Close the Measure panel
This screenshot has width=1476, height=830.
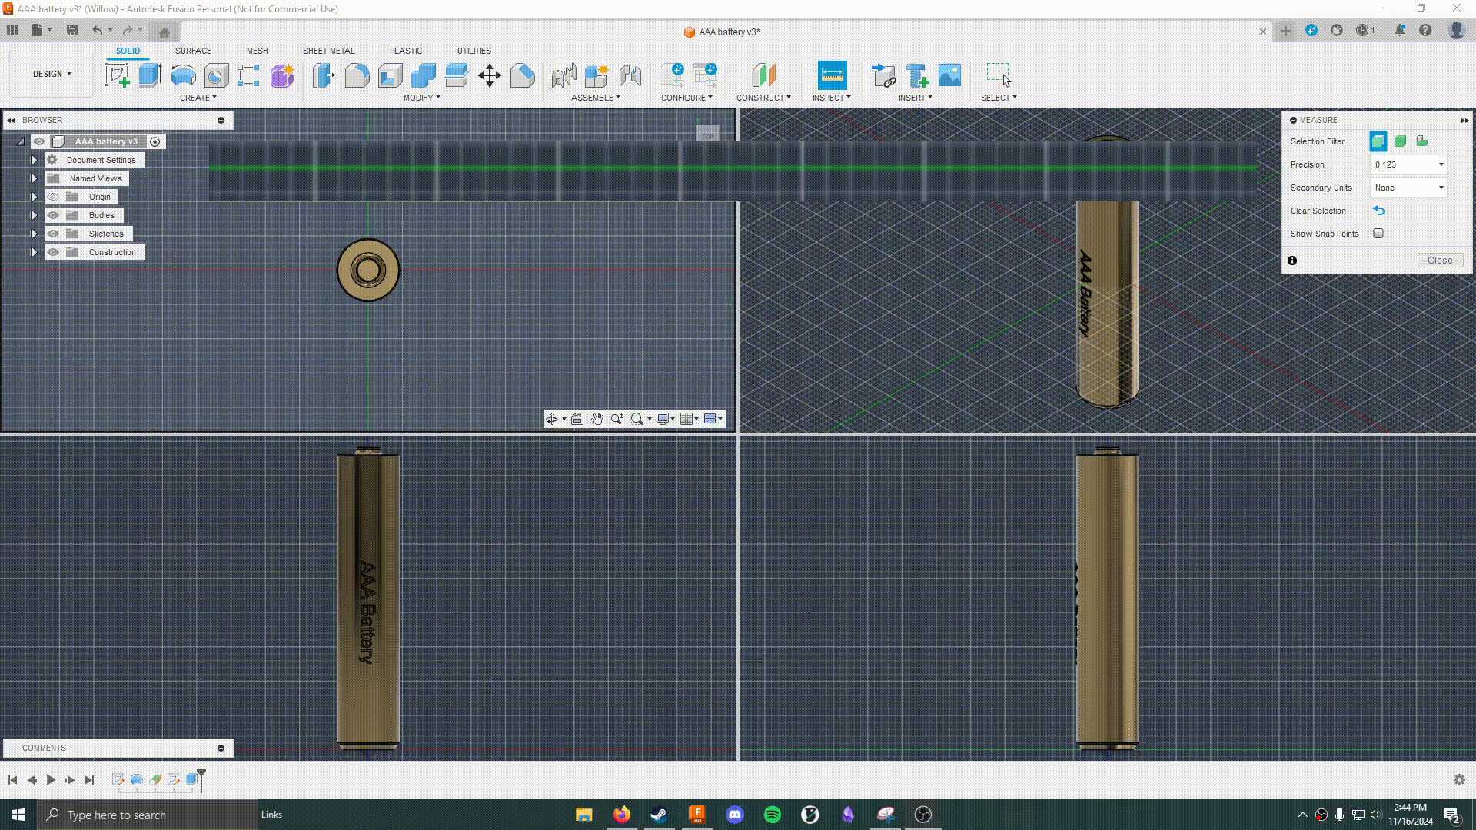coord(1440,261)
